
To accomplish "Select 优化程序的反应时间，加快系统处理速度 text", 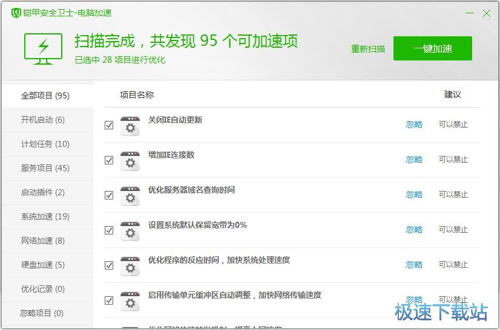I will [219, 260].
